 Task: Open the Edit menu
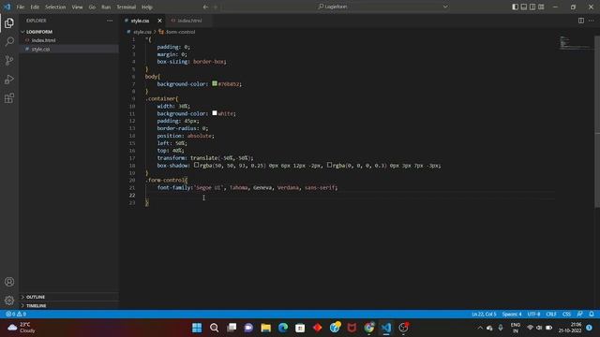point(35,7)
